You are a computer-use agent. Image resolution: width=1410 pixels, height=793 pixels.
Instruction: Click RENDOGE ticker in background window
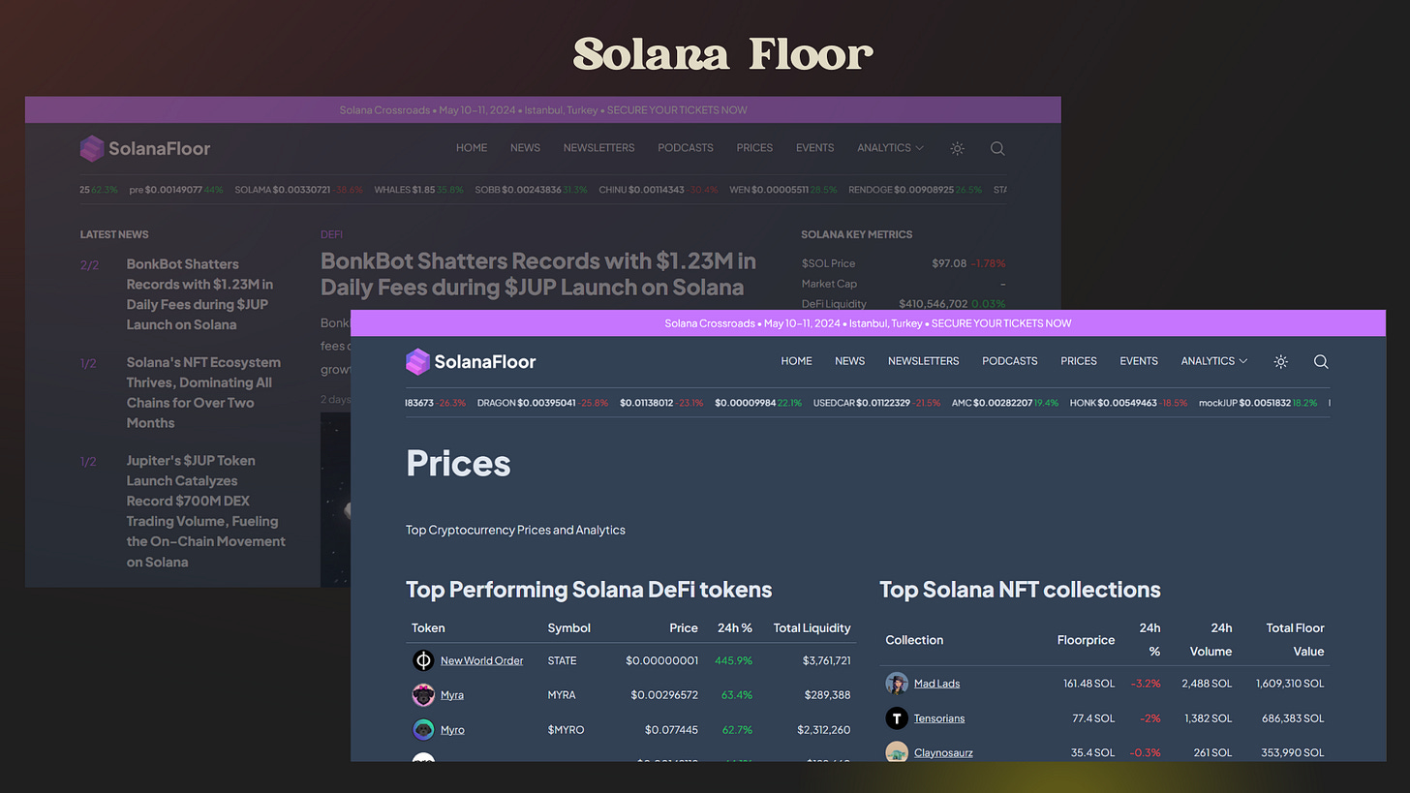point(915,190)
